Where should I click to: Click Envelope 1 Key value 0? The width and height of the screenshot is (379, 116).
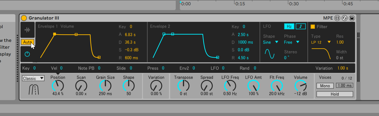131,27
